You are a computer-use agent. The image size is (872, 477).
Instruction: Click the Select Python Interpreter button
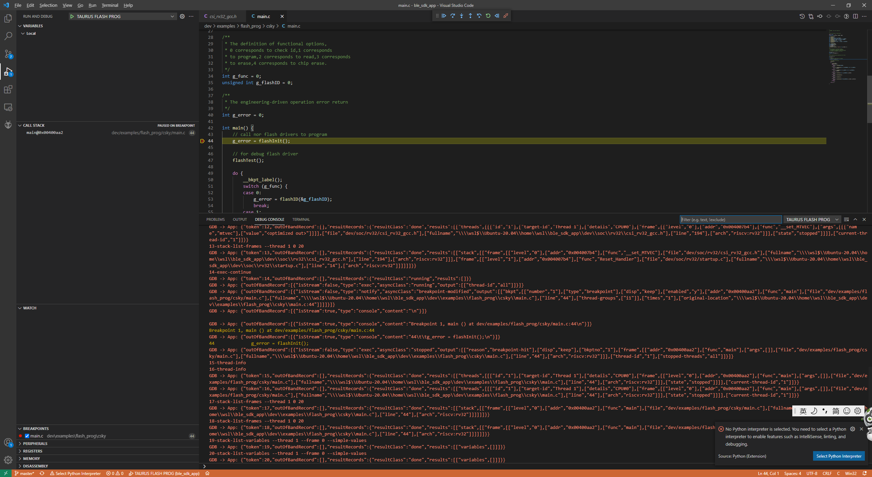839,456
